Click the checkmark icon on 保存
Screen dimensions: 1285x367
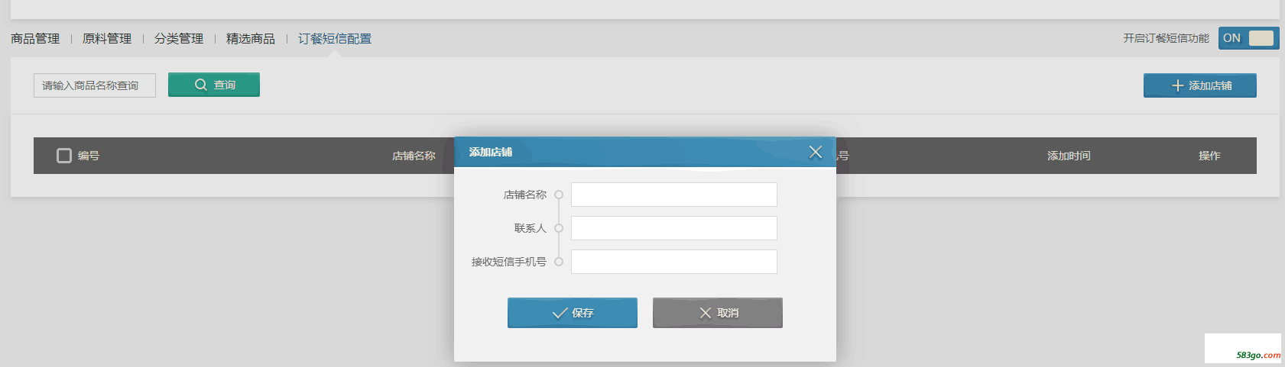pos(560,313)
